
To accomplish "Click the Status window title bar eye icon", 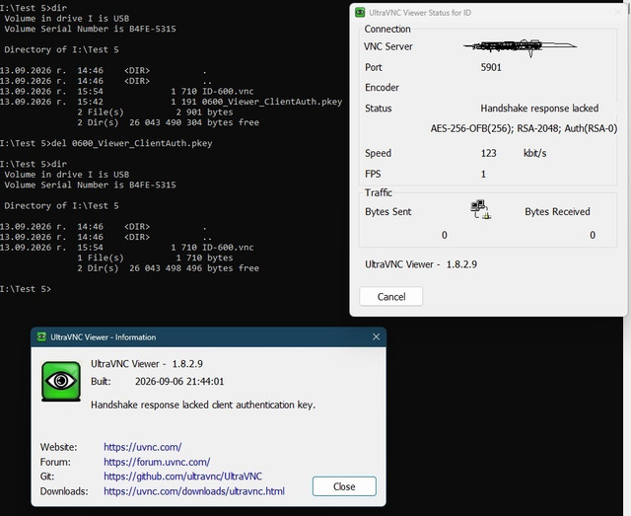I will (360, 13).
